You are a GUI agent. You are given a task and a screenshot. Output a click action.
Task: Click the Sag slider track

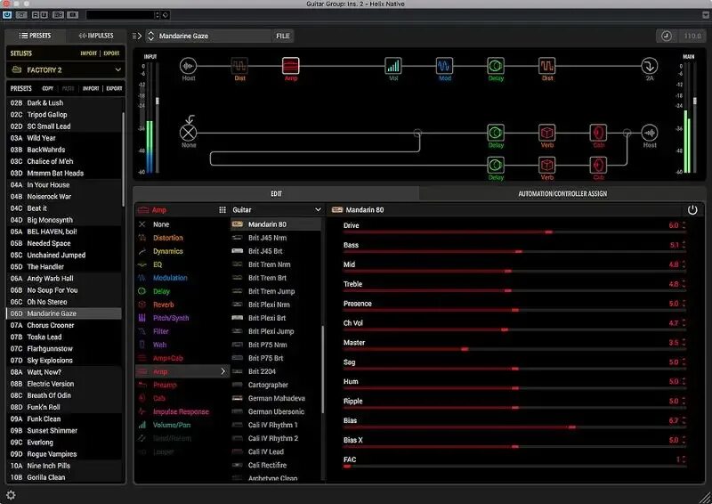point(515,369)
